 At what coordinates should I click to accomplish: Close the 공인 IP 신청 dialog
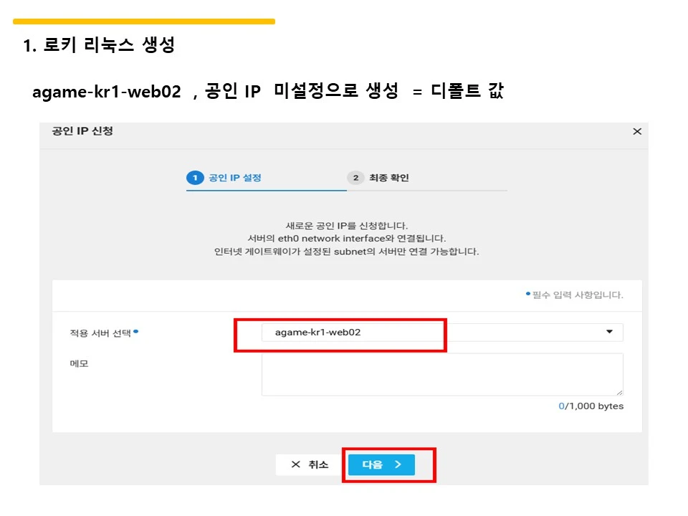tap(637, 131)
